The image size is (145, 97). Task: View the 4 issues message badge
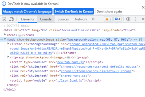117,19
